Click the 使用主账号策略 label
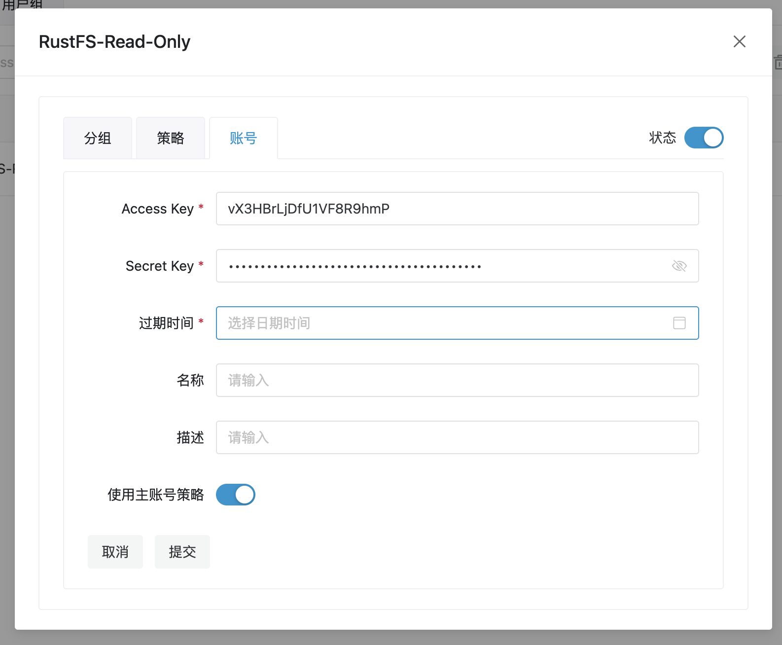The image size is (782, 645). tap(156, 495)
